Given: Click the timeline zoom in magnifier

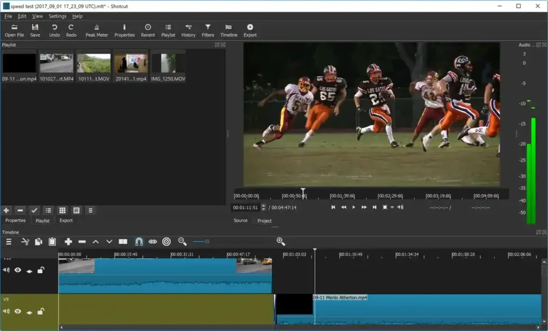Looking at the screenshot, I should pos(280,242).
